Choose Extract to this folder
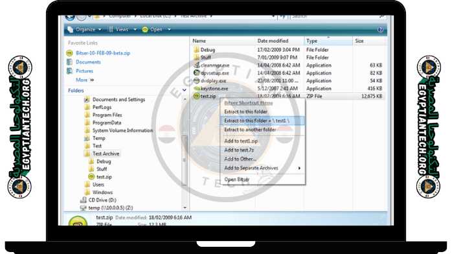This screenshot has height=254, width=452. [x=245, y=111]
